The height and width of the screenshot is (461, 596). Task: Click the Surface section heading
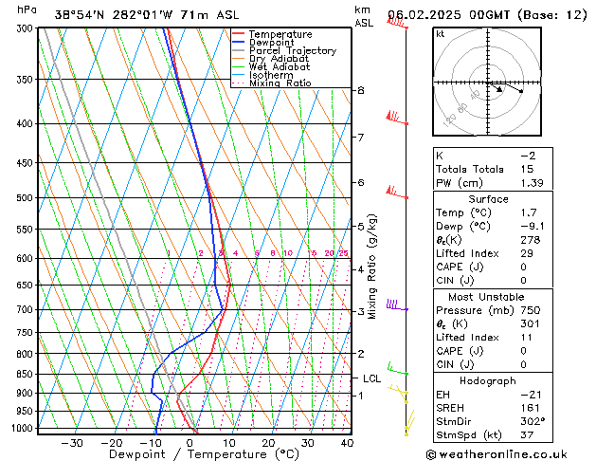tap(488, 199)
